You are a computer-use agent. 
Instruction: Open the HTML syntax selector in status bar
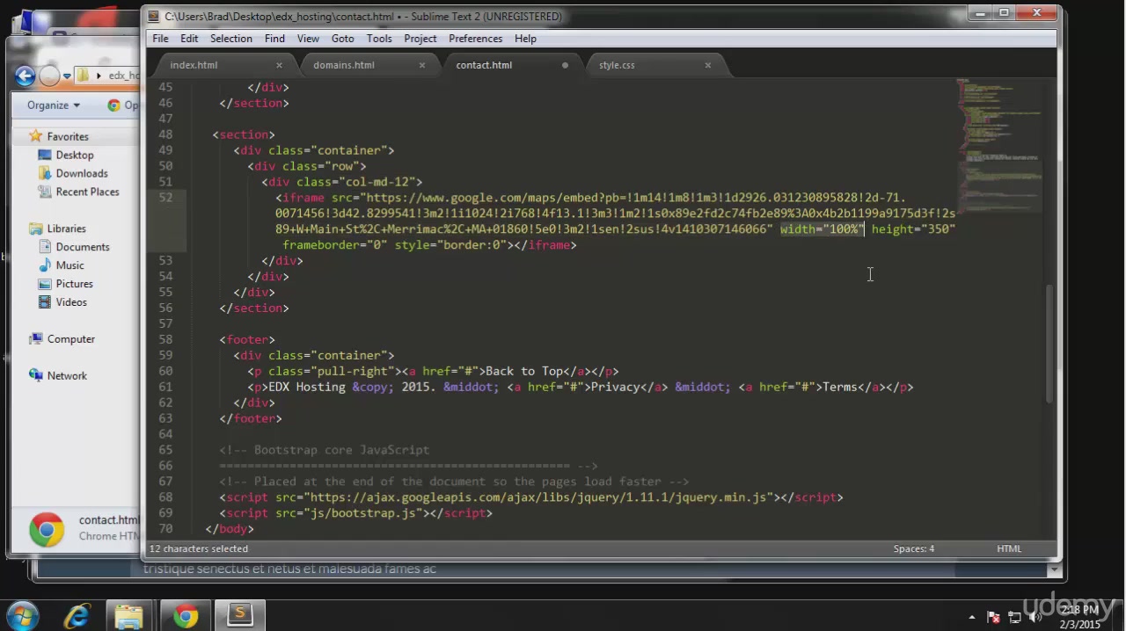point(1009,548)
